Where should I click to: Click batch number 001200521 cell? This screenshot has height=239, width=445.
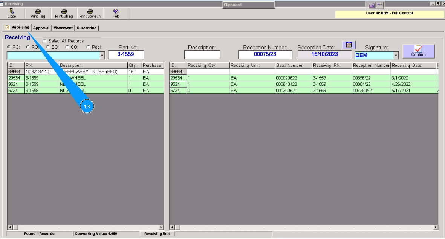point(294,91)
